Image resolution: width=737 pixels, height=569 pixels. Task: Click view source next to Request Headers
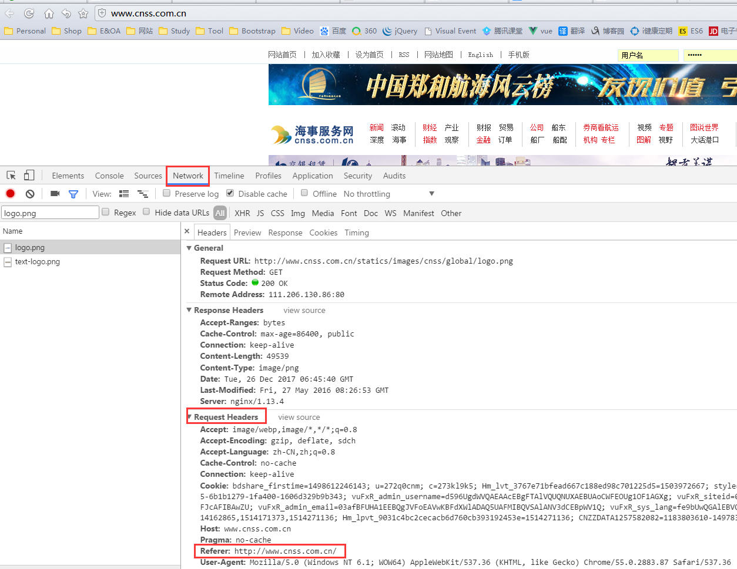(299, 417)
